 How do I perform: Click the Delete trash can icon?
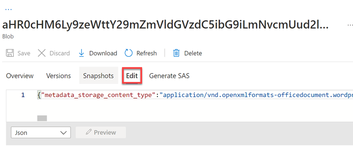pos(176,53)
